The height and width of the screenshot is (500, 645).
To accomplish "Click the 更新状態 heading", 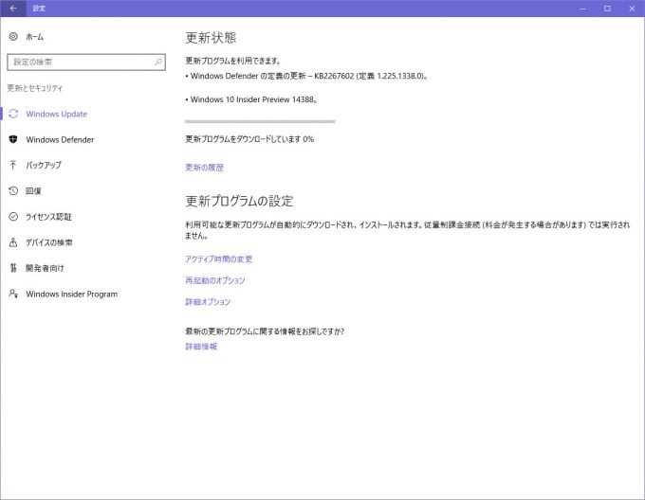I will (x=211, y=38).
